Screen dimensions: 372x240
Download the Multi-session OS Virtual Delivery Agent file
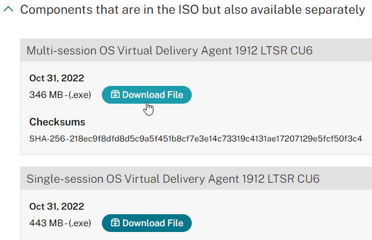[147, 95]
